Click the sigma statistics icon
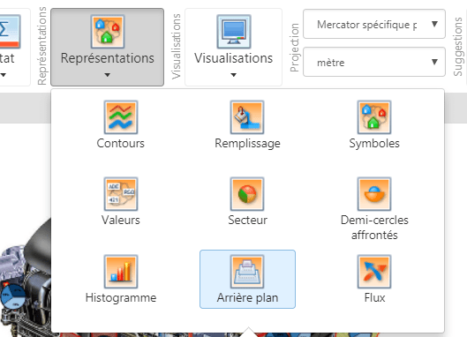 (9, 32)
